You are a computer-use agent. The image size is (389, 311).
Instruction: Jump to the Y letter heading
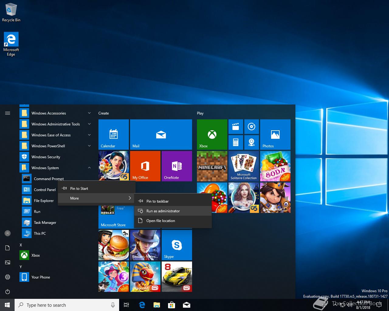click(21, 267)
